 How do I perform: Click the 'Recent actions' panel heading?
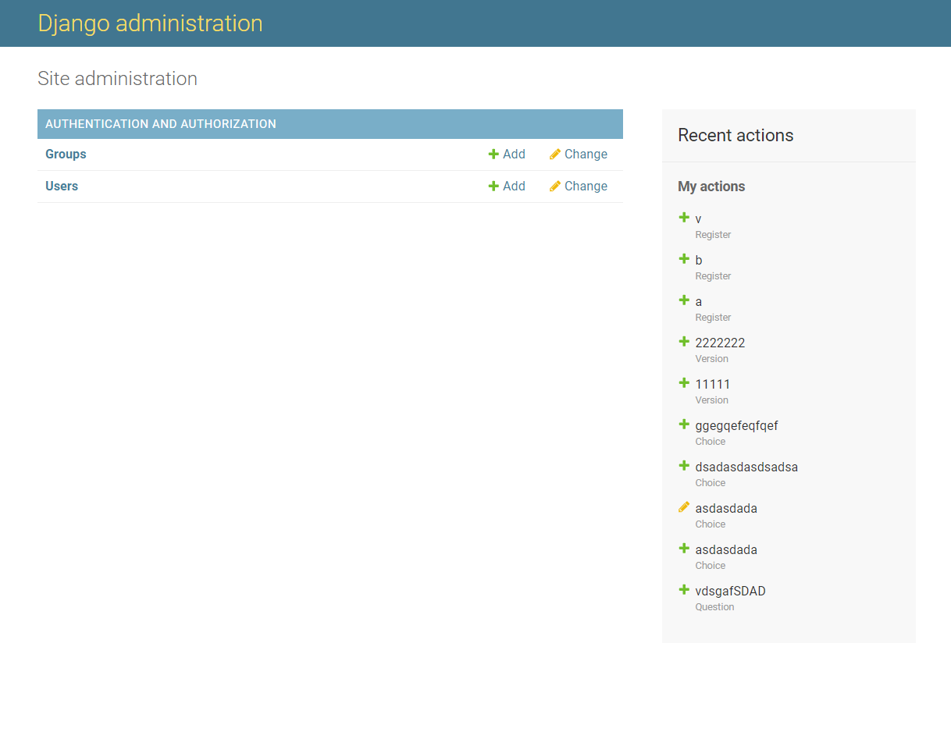coord(736,135)
